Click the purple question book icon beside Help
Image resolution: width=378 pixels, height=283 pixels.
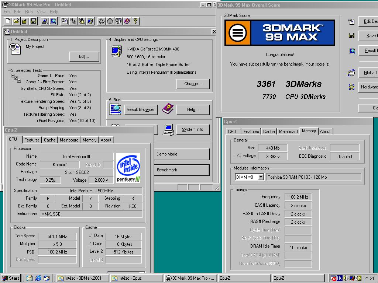168,109
